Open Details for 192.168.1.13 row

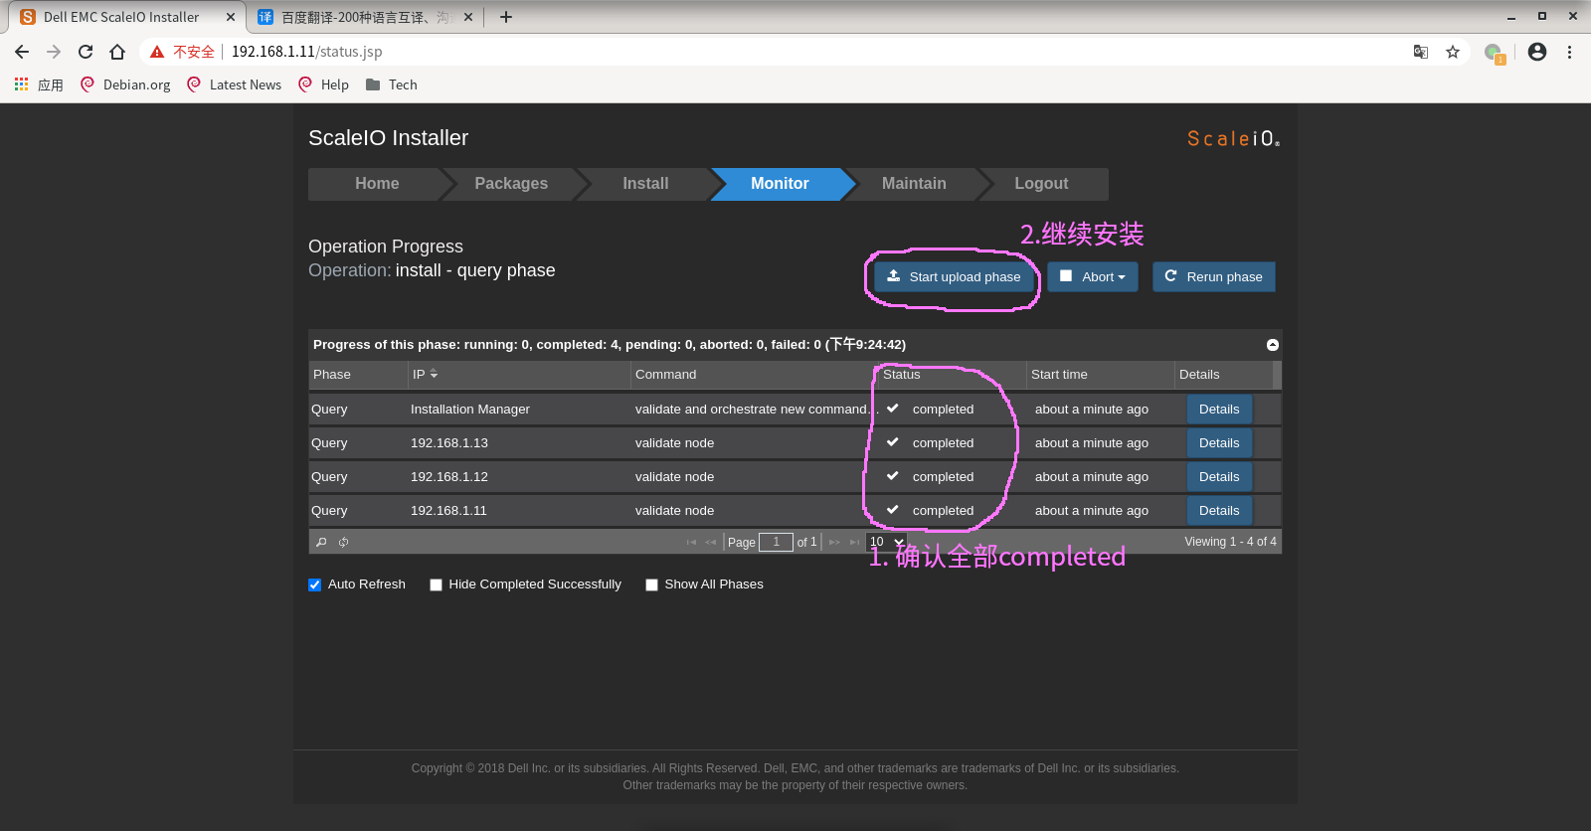(x=1219, y=443)
